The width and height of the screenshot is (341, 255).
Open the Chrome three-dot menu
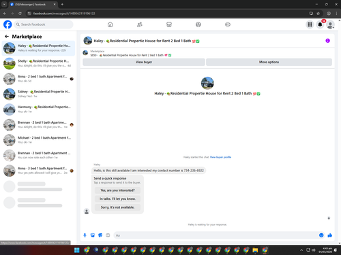point(336,14)
